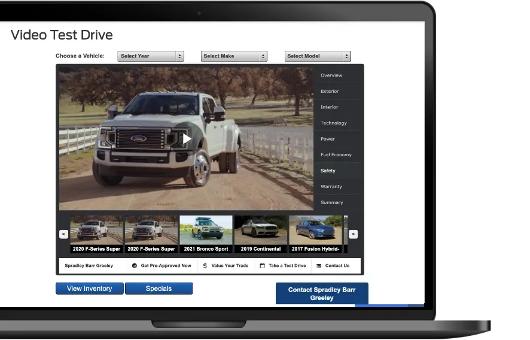Click the checkmark icon beside Get Pre-Approved
Image resolution: width=530 pixels, height=340 pixels.
135,266
